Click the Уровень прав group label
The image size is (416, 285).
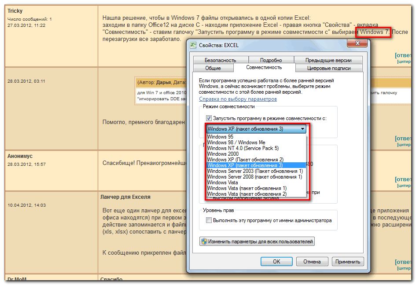pos(218,210)
